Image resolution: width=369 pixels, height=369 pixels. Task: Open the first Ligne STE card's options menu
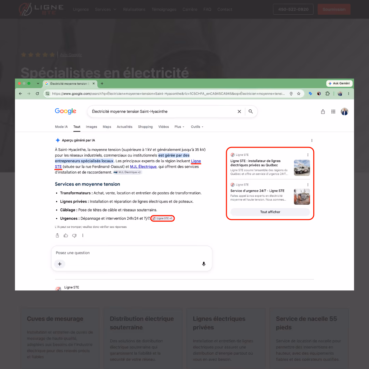307,155
